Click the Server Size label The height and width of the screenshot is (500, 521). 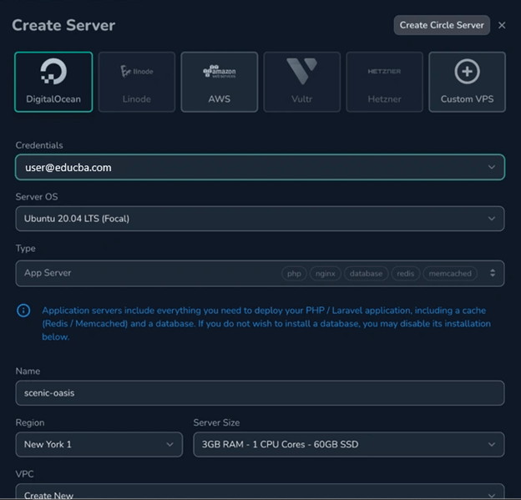pos(216,422)
